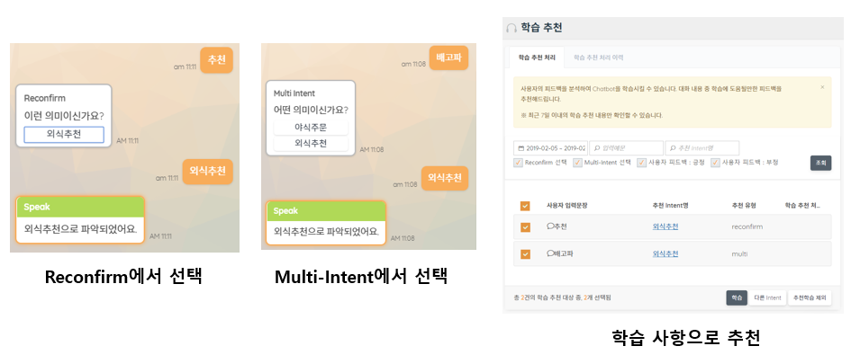Image resolution: width=851 pixels, height=355 pixels.
Task: Click the 배고파 user message bubble
Action: coord(448,58)
